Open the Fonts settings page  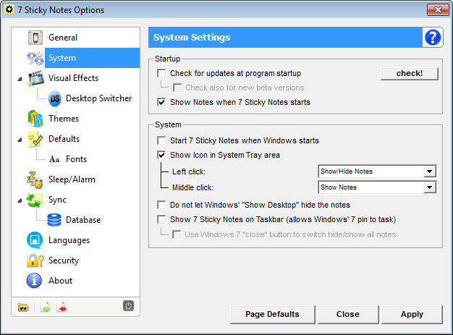[x=76, y=159]
